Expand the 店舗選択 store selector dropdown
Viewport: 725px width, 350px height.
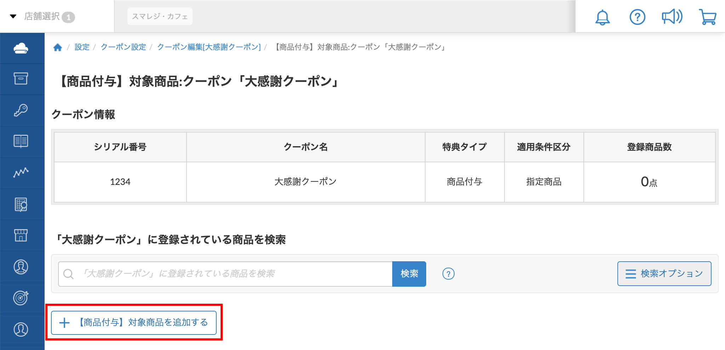tap(42, 16)
